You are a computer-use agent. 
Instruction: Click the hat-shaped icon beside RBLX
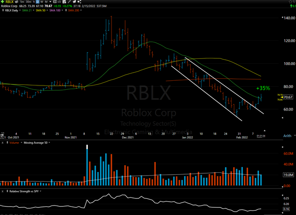[x=17, y=2]
